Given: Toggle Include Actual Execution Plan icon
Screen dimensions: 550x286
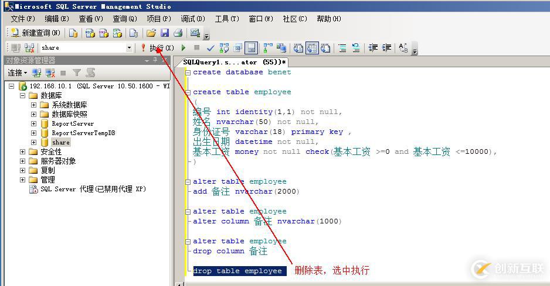Looking at the screenshot, I should (268, 47).
